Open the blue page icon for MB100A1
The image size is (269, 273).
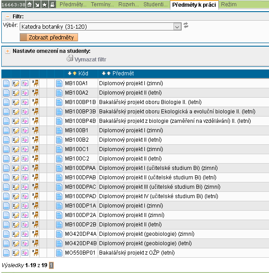(6, 83)
